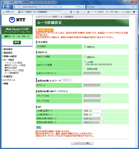
Task: Open the セーフティ(S) menu
Action: pos(113,12)
